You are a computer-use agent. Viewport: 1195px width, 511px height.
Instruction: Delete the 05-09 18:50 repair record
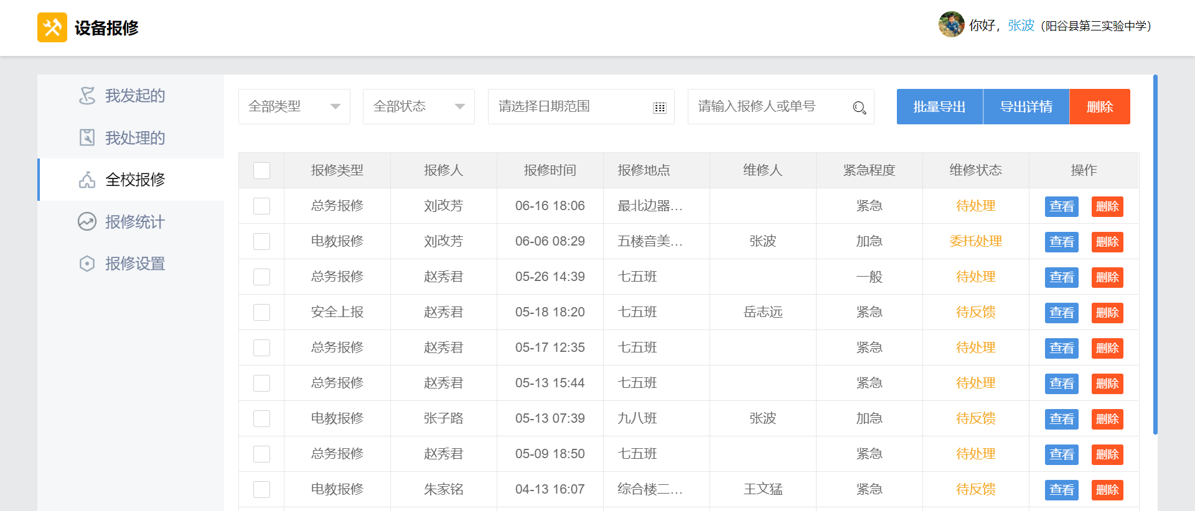coord(1107,454)
